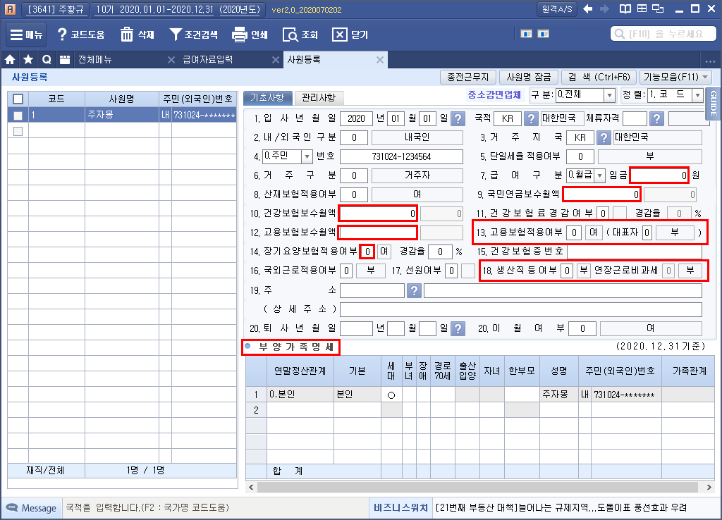Click the 닫기 toolbar button
The height and width of the screenshot is (520, 722).
(x=350, y=35)
